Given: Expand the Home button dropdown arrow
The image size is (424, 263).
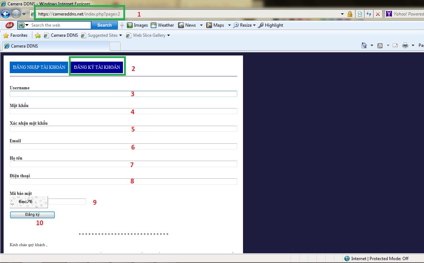Looking at the screenshot, I should click(372, 45).
